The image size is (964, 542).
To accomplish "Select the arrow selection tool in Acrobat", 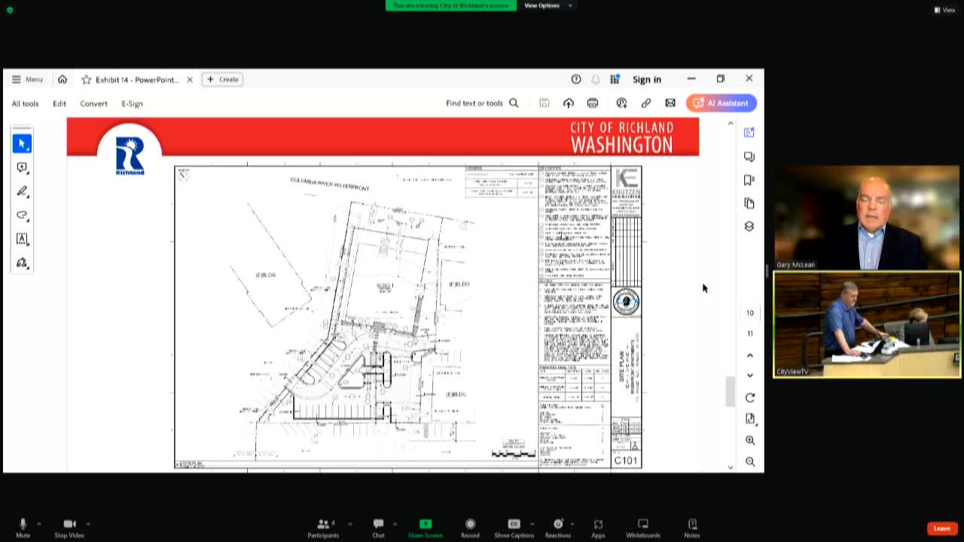I will click(22, 143).
